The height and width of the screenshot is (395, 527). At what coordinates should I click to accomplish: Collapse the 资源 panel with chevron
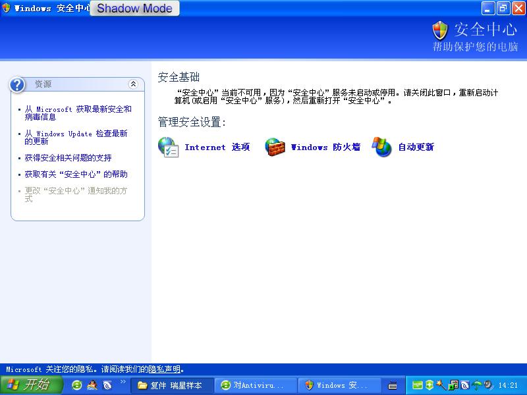(x=133, y=84)
